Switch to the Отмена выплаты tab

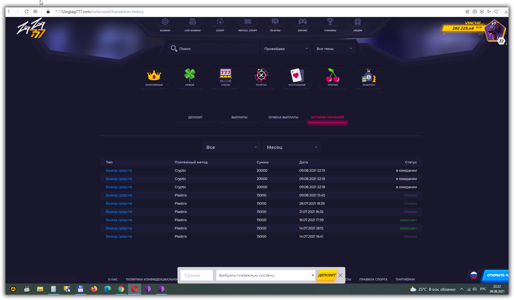pyautogui.click(x=283, y=117)
